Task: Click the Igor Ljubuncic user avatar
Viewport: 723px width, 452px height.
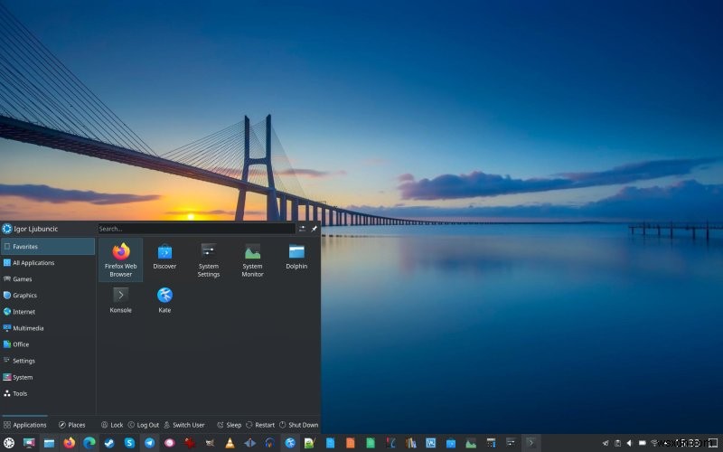Action: point(7,229)
